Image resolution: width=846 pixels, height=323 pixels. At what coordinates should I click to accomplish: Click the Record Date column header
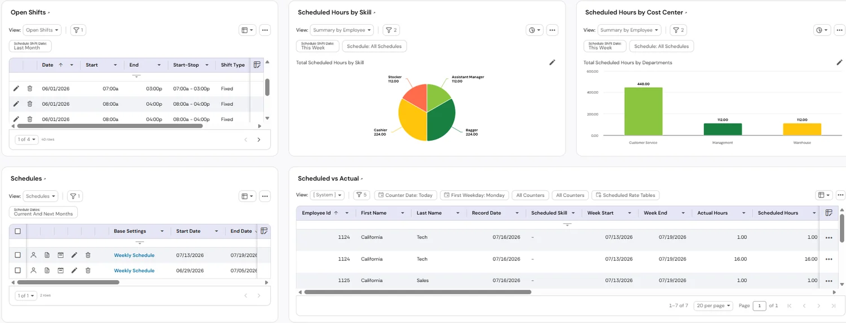tap(487, 213)
